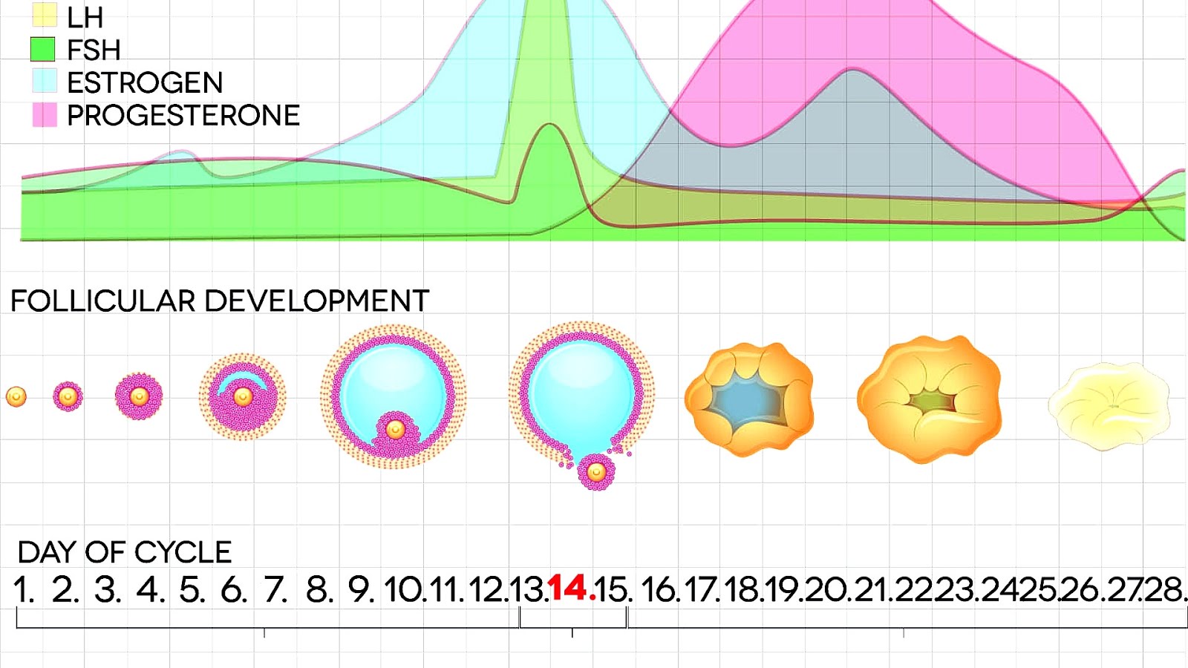Select the FSH legend label
This screenshot has height=668, width=1188.
94,50
